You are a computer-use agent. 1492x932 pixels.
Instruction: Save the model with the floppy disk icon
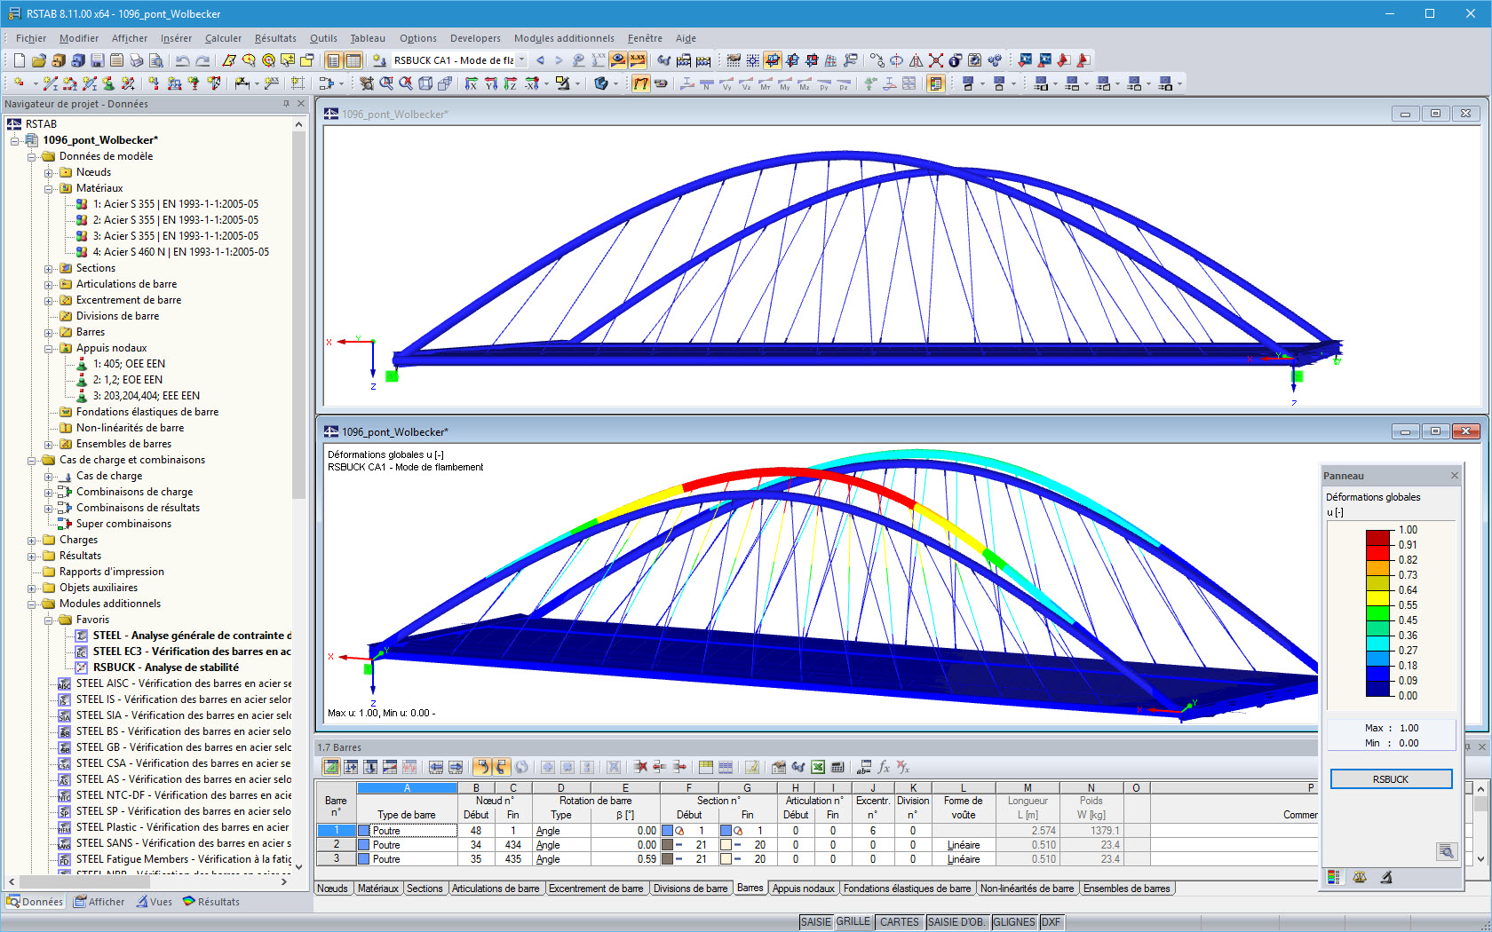(x=98, y=60)
